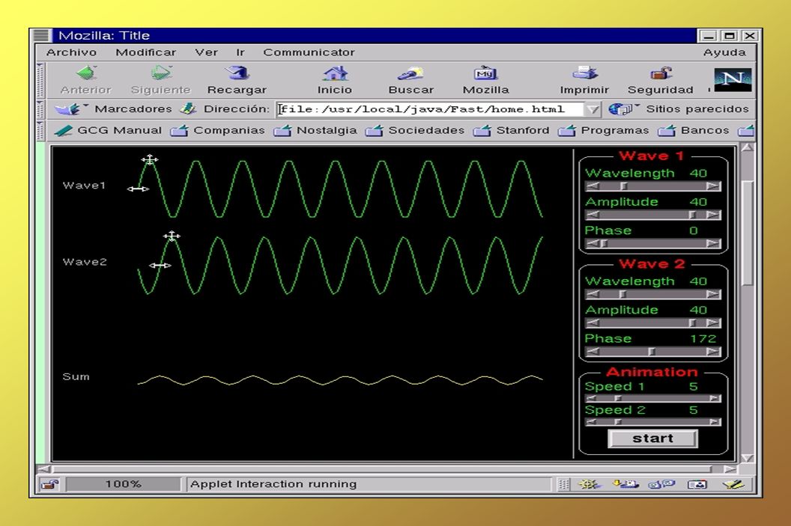Go back with the Anterior button

85,81
